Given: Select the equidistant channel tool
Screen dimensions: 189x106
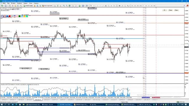Looking at the screenshot, I should click(x=106, y=6).
